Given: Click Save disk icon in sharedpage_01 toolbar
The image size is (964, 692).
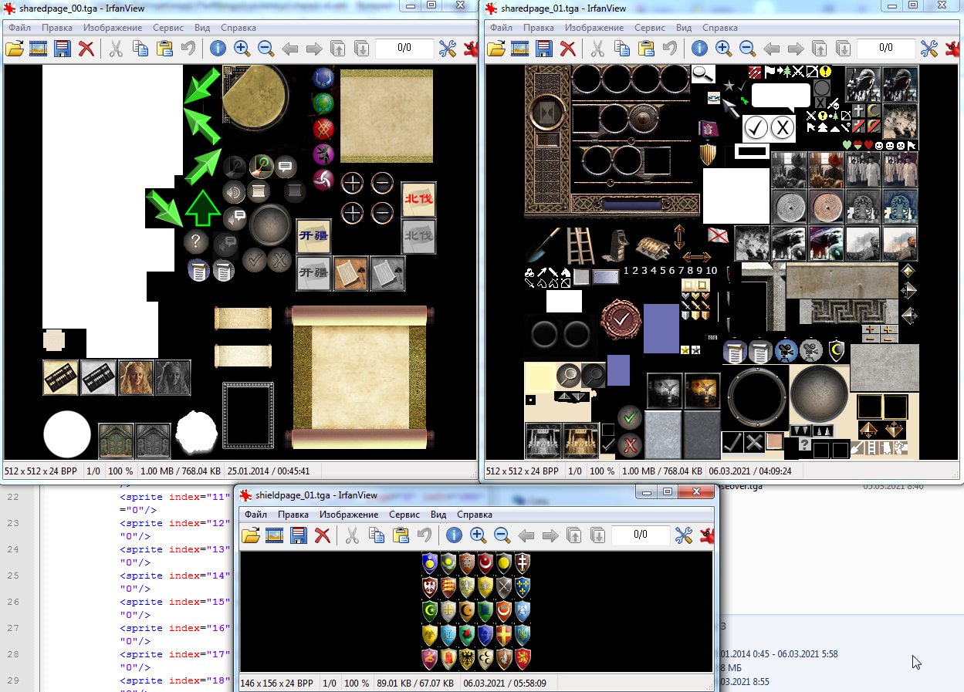Looking at the screenshot, I should (544, 49).
